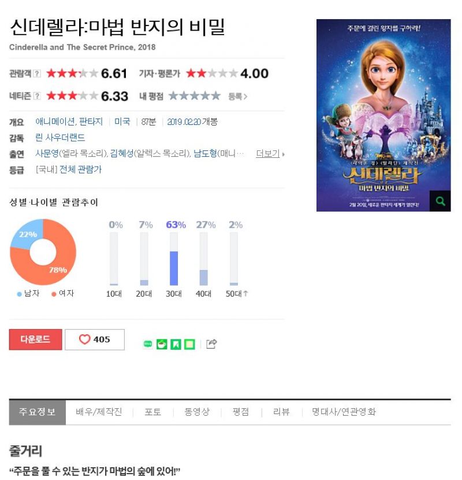462x480 pixels.
Task: Click the 애니메이션 genre link
Action: click(x=55, y=122)
